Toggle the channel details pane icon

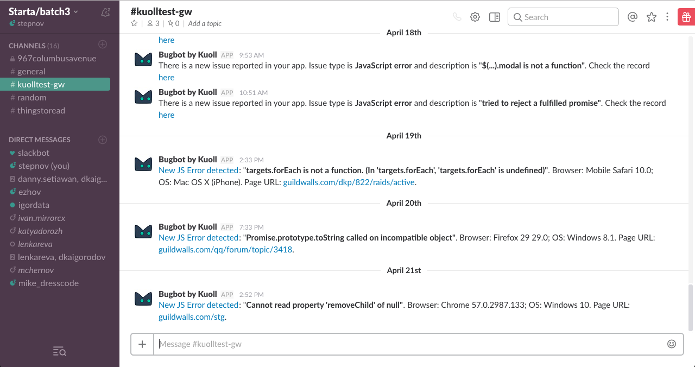point(494,17)
